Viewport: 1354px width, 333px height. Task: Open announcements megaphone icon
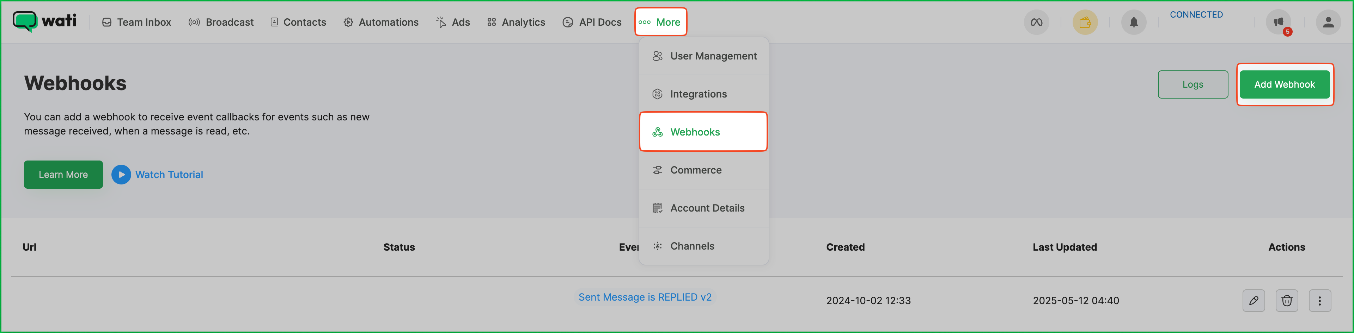1278,22
